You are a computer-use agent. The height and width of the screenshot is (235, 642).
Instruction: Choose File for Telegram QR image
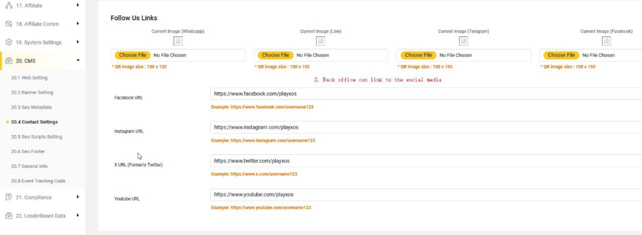click(418, 55)
